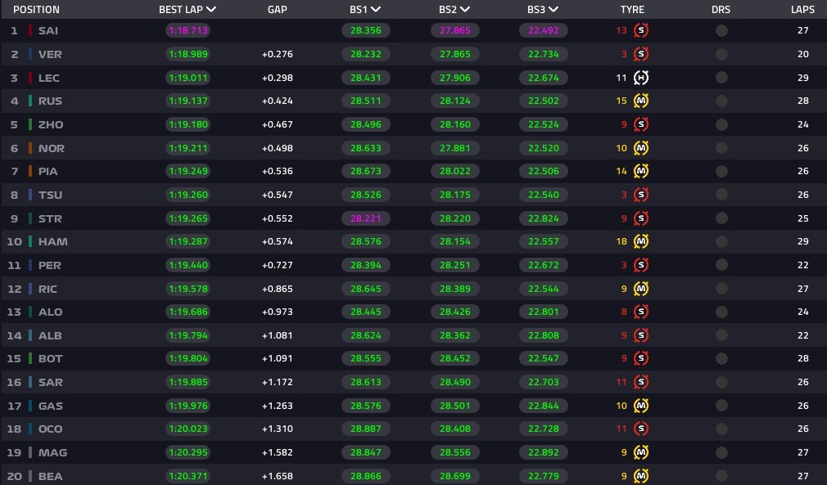Image resolution: width=827 pixels, height=485 pixels.
Task: Click Stroll's purple BS1 time 28.221
Action: pyautogui.click(x=365, y=218)
